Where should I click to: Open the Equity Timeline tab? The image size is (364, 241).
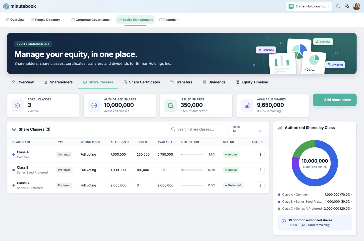(252, 82)
